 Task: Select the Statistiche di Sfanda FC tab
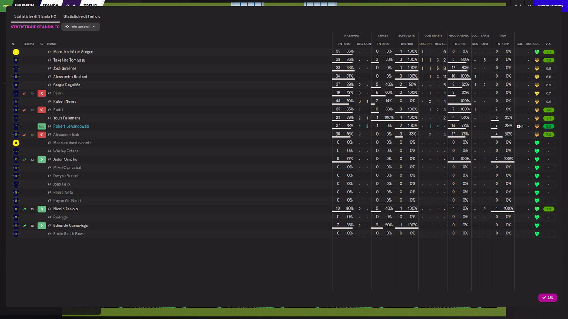[x=35, y=16]
